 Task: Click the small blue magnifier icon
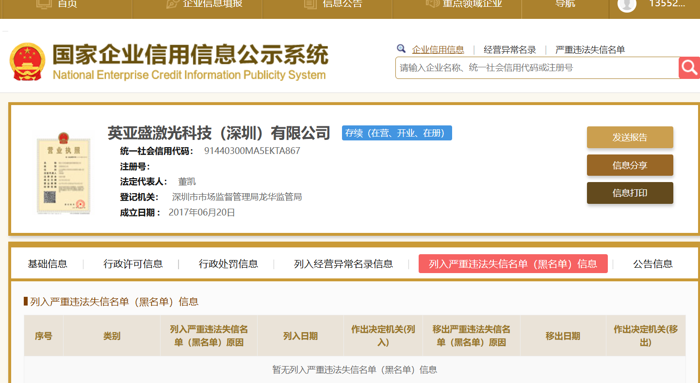(401, 48)
